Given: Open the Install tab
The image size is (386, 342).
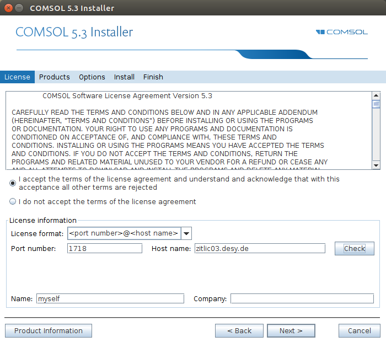Looking at the screenshot, I should click(x=124, y=77).
